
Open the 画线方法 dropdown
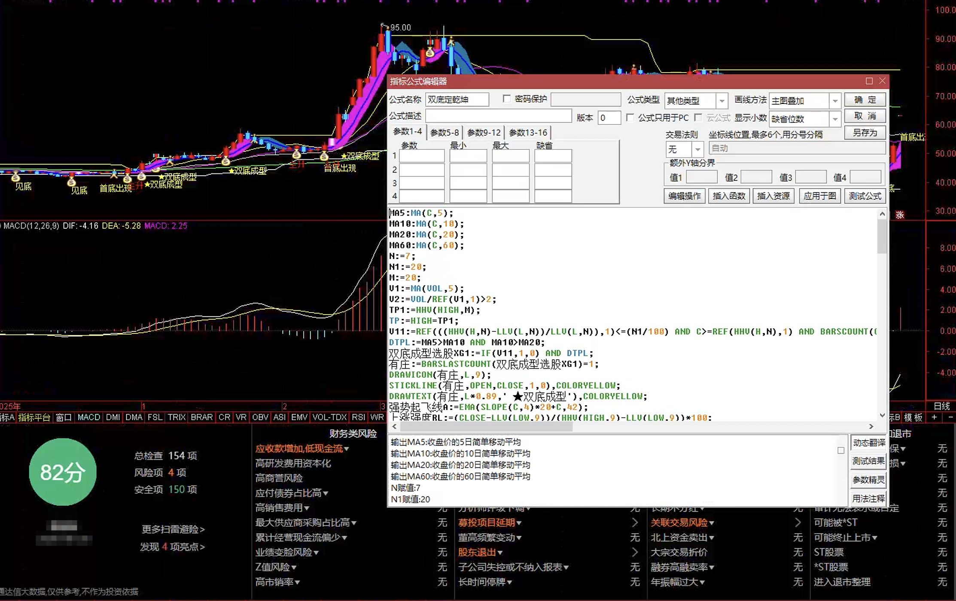pos(835,101)
